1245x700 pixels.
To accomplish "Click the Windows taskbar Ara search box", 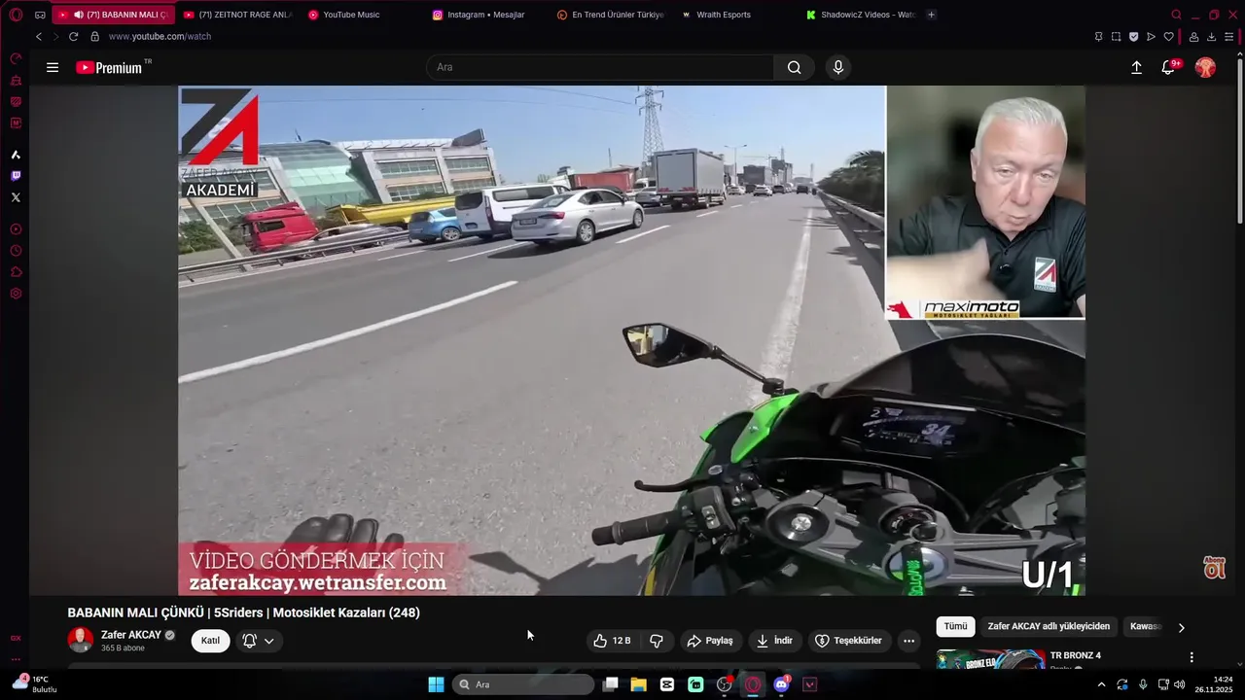I will click(525, 684).
